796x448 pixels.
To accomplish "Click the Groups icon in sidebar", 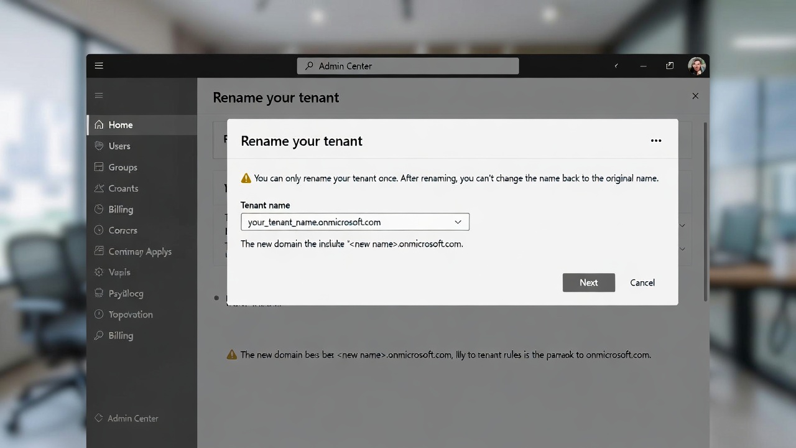I will [99, 167].
